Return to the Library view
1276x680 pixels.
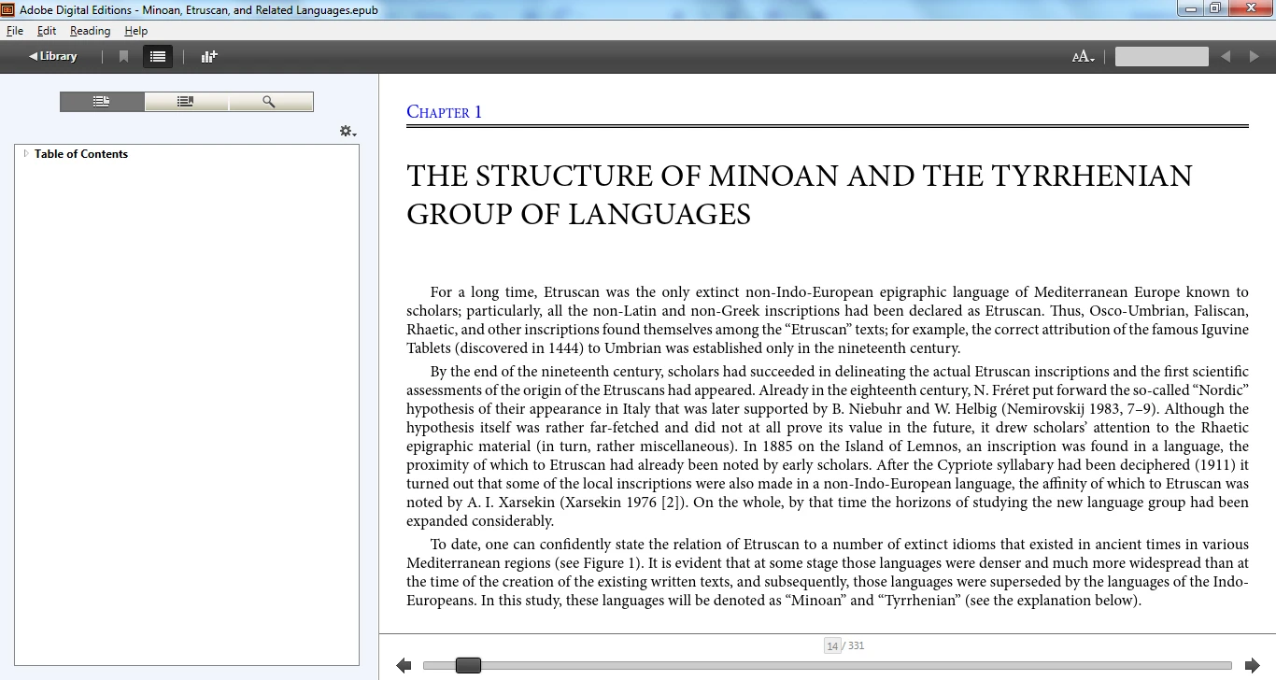coord(52,56)
